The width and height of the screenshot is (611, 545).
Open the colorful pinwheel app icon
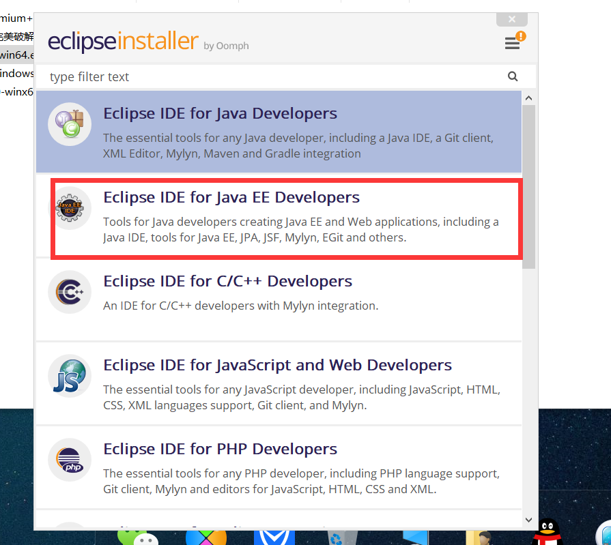coord(206,537)
